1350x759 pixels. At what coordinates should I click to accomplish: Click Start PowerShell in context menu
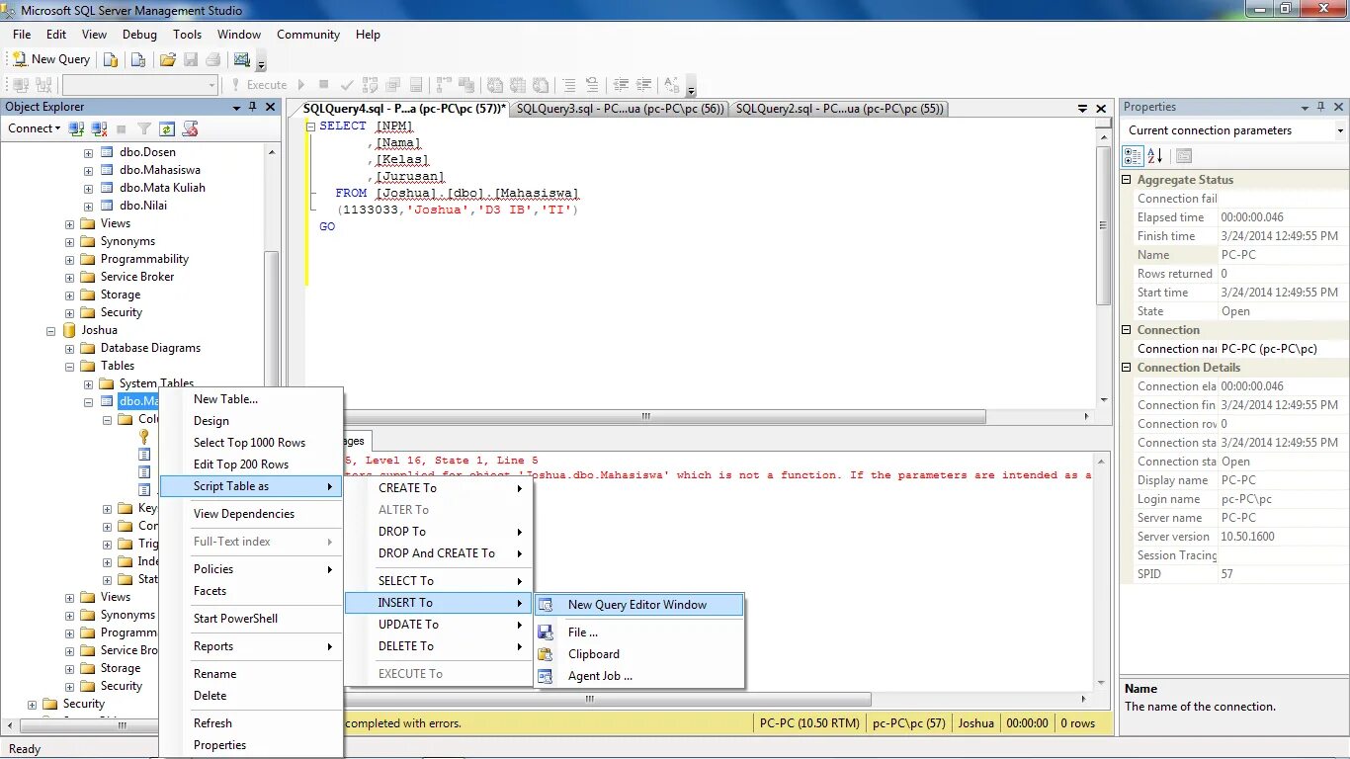pyautogui.click(x=251, y=619)
